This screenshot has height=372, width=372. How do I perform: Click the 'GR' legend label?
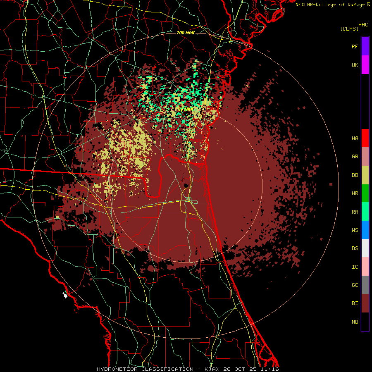point(355,157)
